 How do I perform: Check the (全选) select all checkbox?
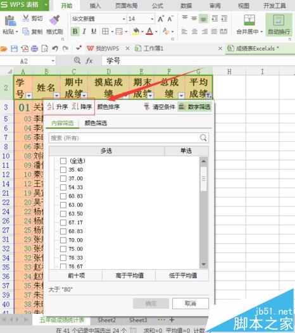point(63,161)
